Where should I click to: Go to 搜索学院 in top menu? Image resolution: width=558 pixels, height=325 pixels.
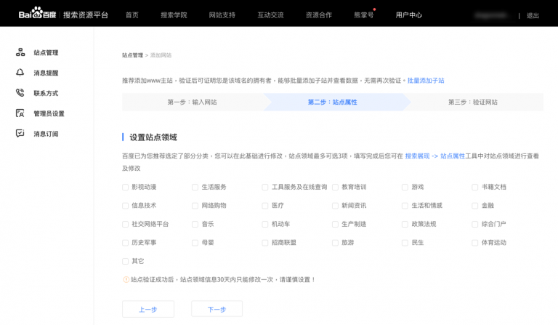174,15
